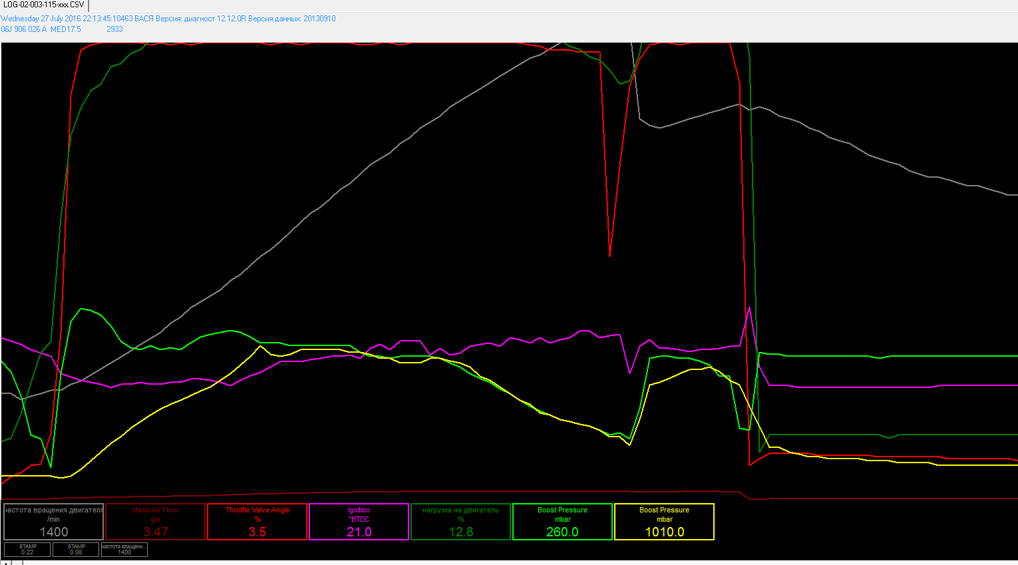This screenshot has height=565, width=1018.
Task: Click the STAMP box showing 0.22
Action: (27, 550)
